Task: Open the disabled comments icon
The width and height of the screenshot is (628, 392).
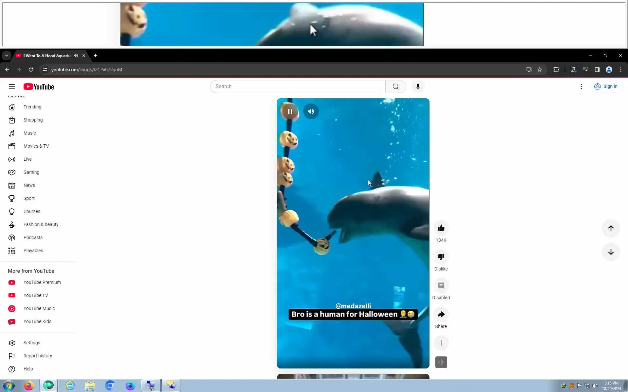Action: 441,286
